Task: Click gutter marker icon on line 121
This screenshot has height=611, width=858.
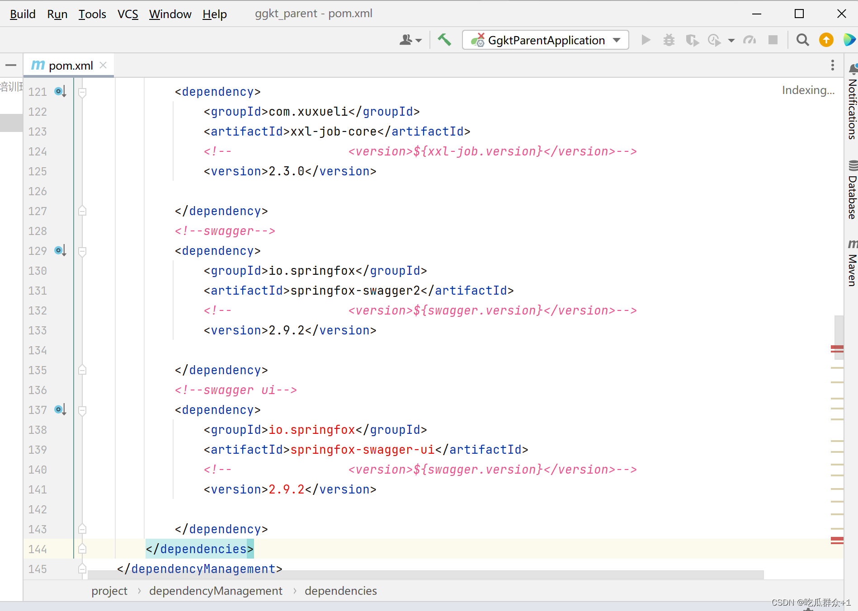Action: [x=60, y=92]
